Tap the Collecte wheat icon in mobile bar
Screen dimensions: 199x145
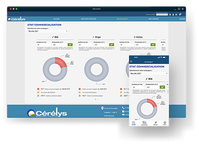coord(156,123)
